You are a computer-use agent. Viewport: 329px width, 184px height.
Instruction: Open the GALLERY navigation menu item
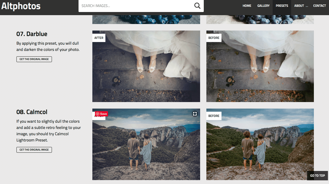click(x=263, y=5)
